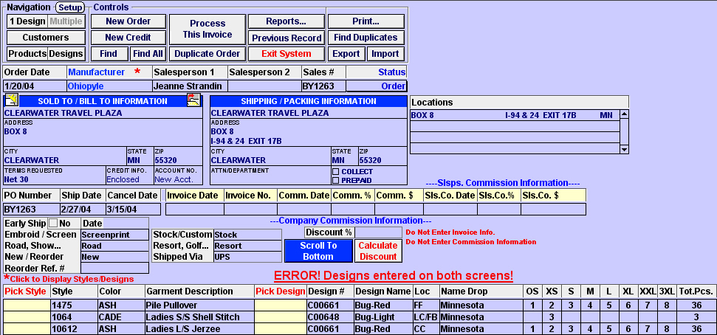The image size is (717, 335).
Task: Select BOX 8 location row
Action: pyautogui.click(x=515, y=115)
